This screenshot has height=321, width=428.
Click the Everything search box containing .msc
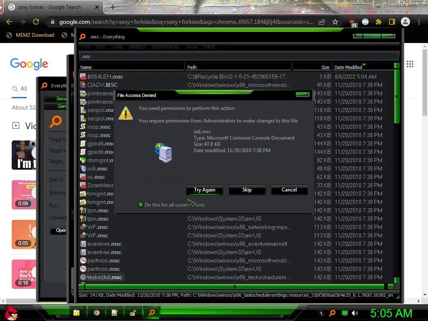(239, 56)
